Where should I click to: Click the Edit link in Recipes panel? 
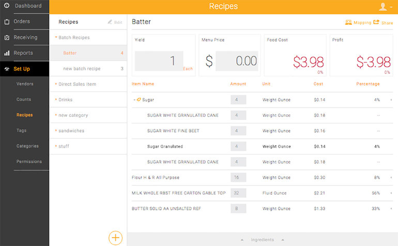(118, 22)
